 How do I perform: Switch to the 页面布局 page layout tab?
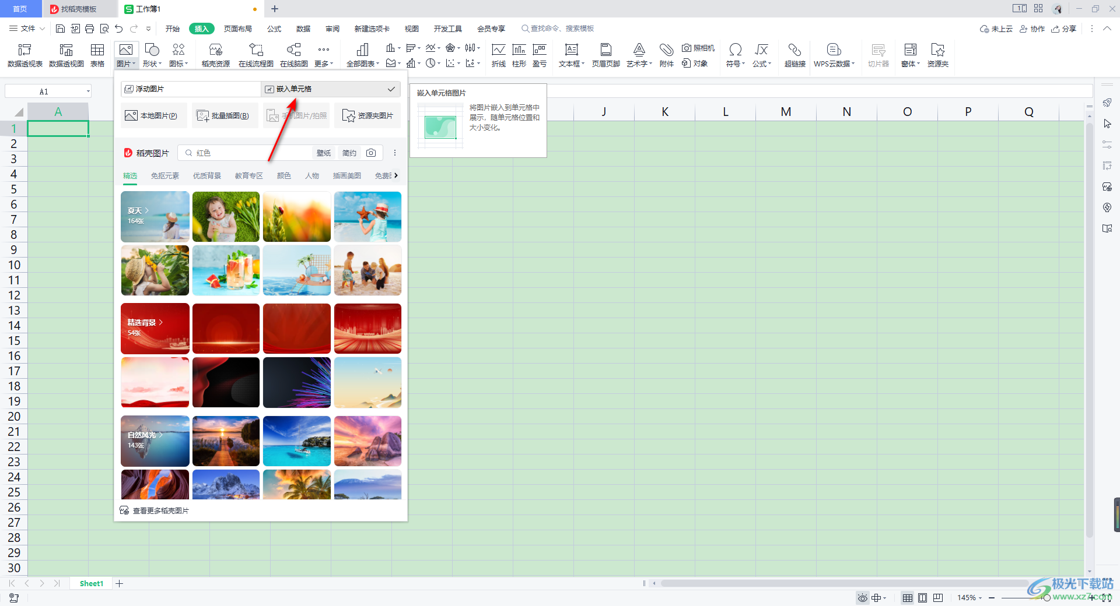coord(238,29)
